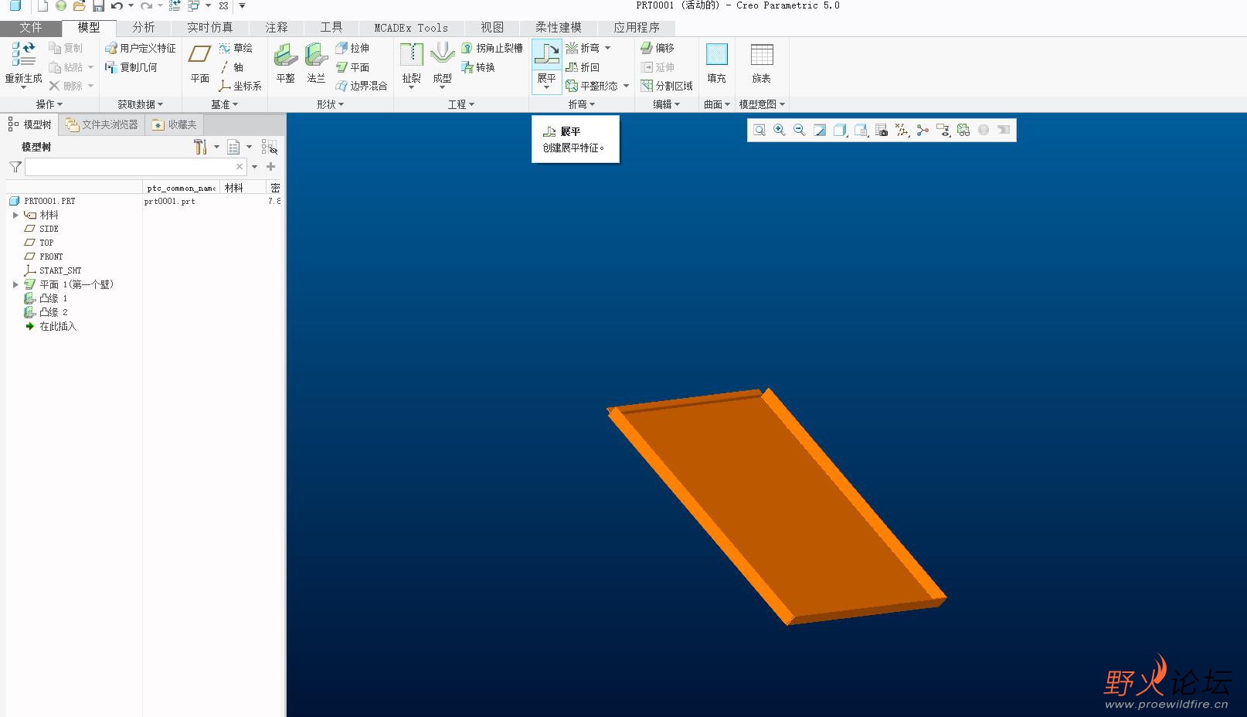This screenshot has width=1247, height=717.
Task: Click the Save icon in quick access toolbar
Action: [x=98, y=6]
